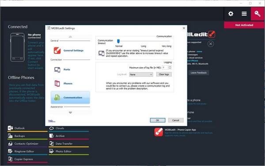Click the Clear logs button

(164, 74)
